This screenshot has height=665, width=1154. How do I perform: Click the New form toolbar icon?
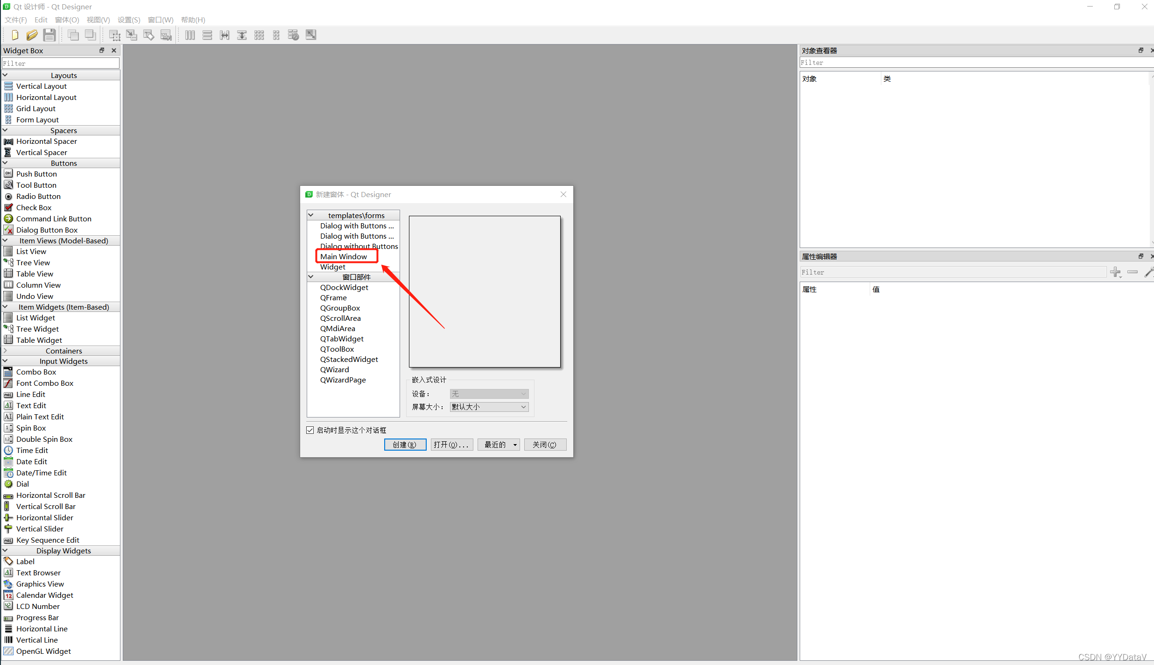pyautogui.click(x=14, y=35)
